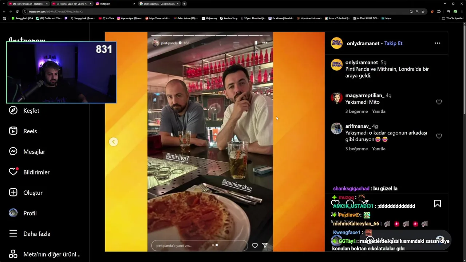This screenshot has height=262, width=466.
Task: Open arifmanav_ profile picture
Action: point(336,128)
